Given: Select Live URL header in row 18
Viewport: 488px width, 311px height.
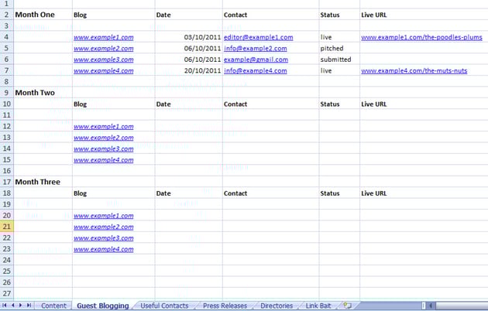Looking at the screenshot, I should (424, 193).
